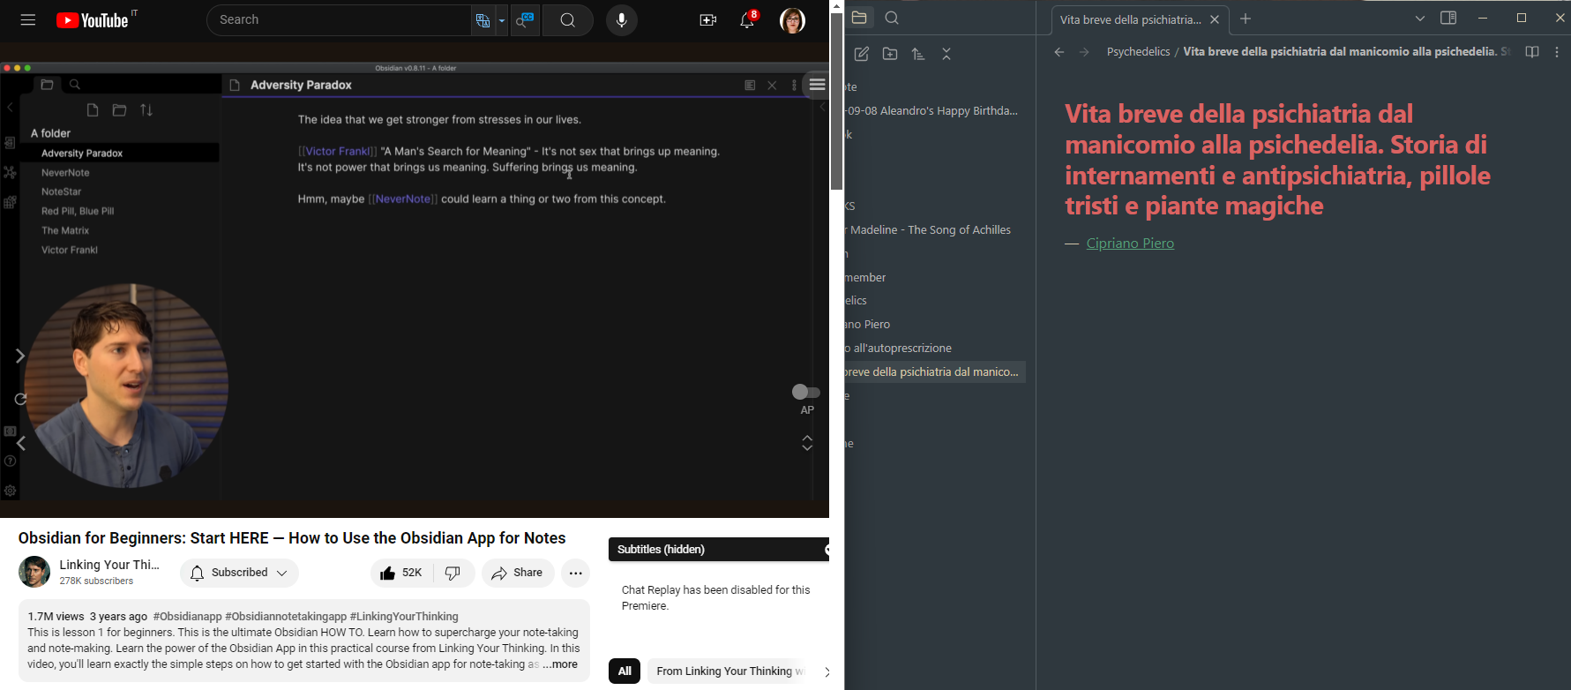The image size is (1571, 690).
Task: Collapse all folders in Obsidian explorer
Action: [946, 54]
